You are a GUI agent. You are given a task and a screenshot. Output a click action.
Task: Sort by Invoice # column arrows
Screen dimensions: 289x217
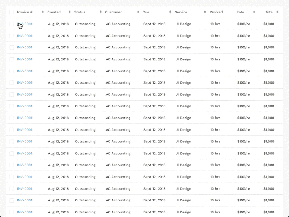(x=43, y=12)
